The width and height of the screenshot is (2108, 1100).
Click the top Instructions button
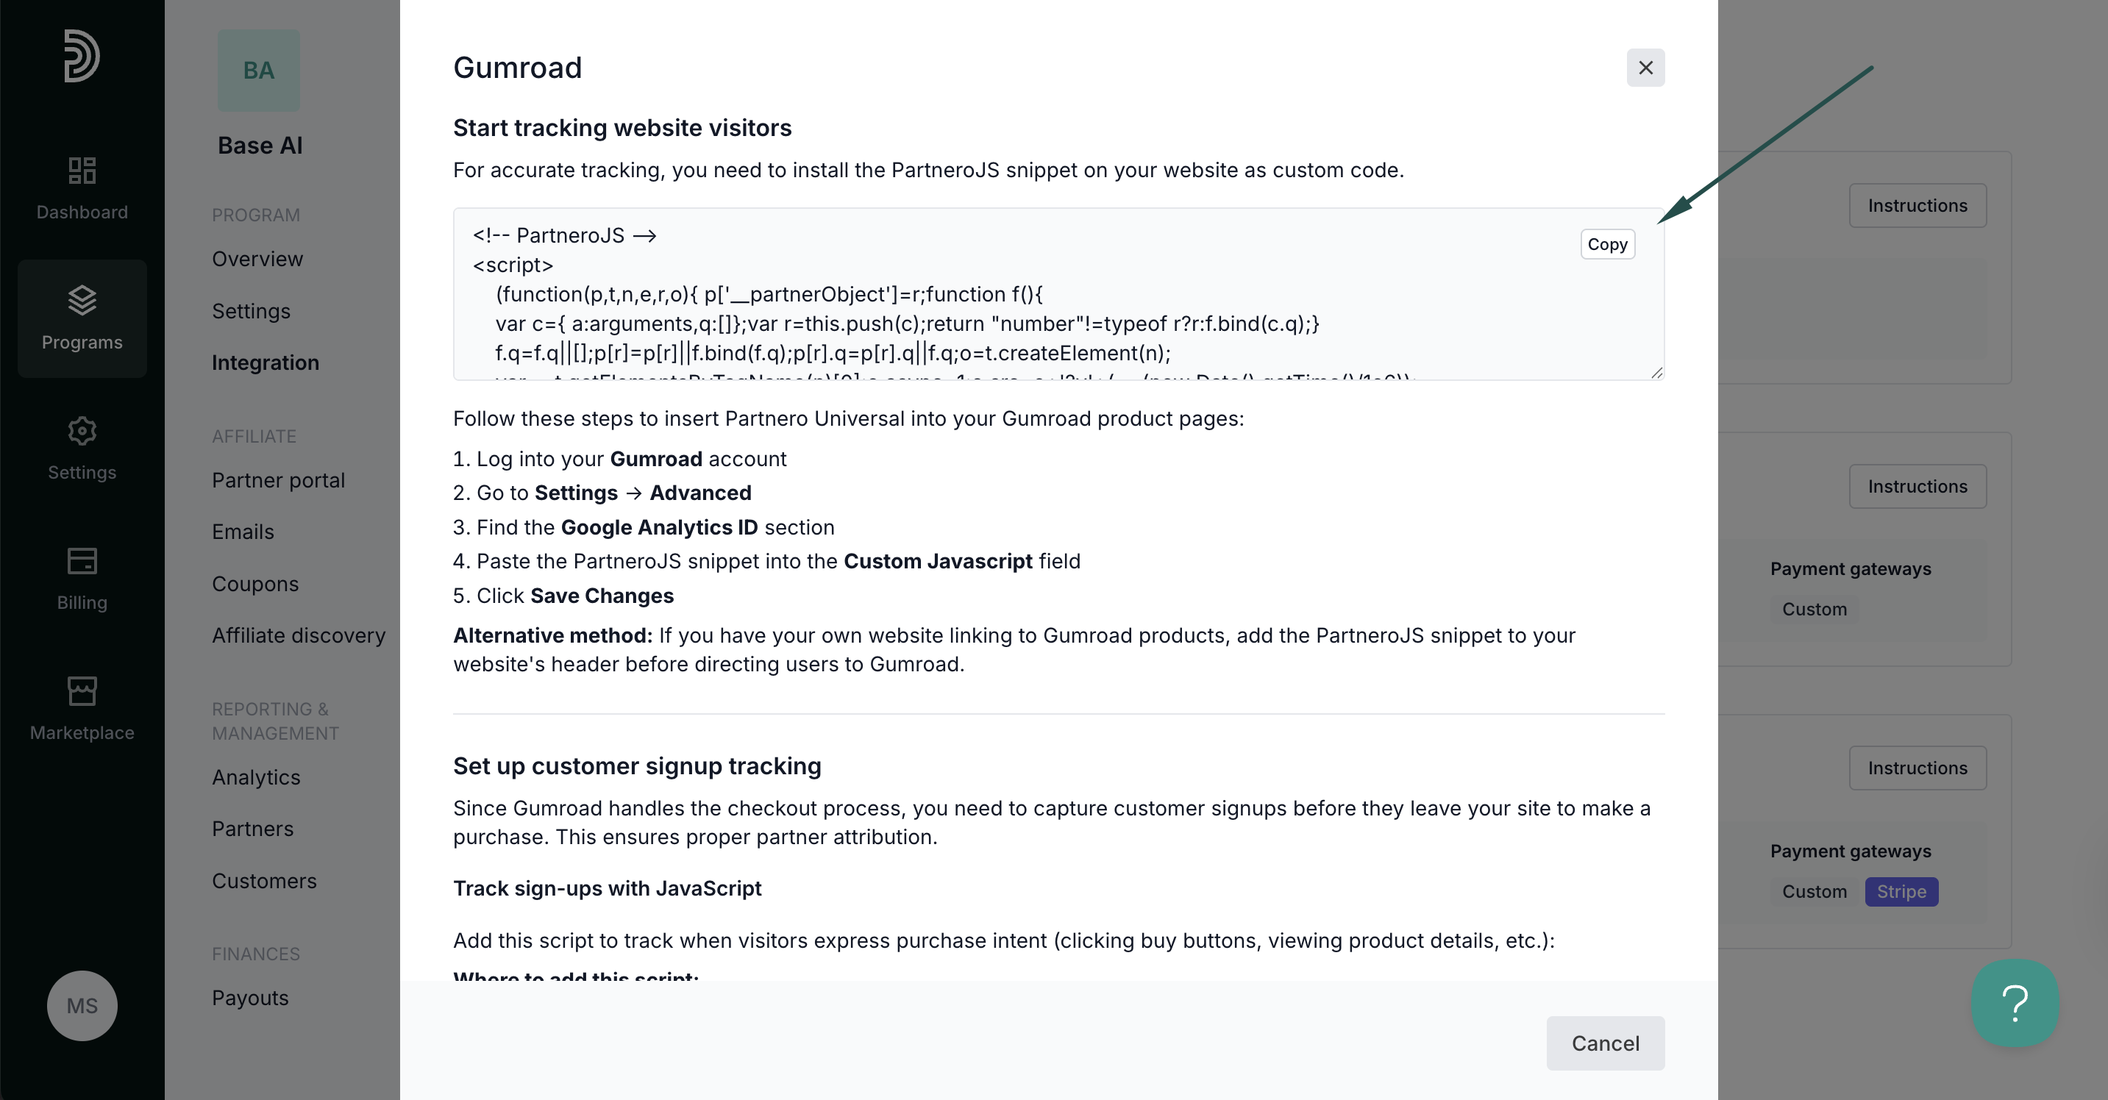pyautogui.click(x=1917, y=205)
